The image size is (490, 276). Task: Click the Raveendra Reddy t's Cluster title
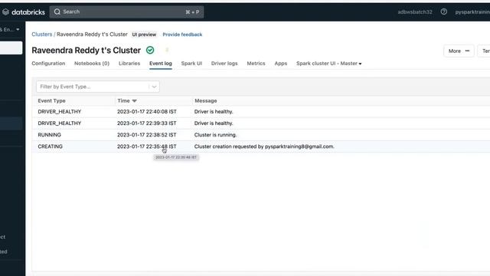coord(87,50)
